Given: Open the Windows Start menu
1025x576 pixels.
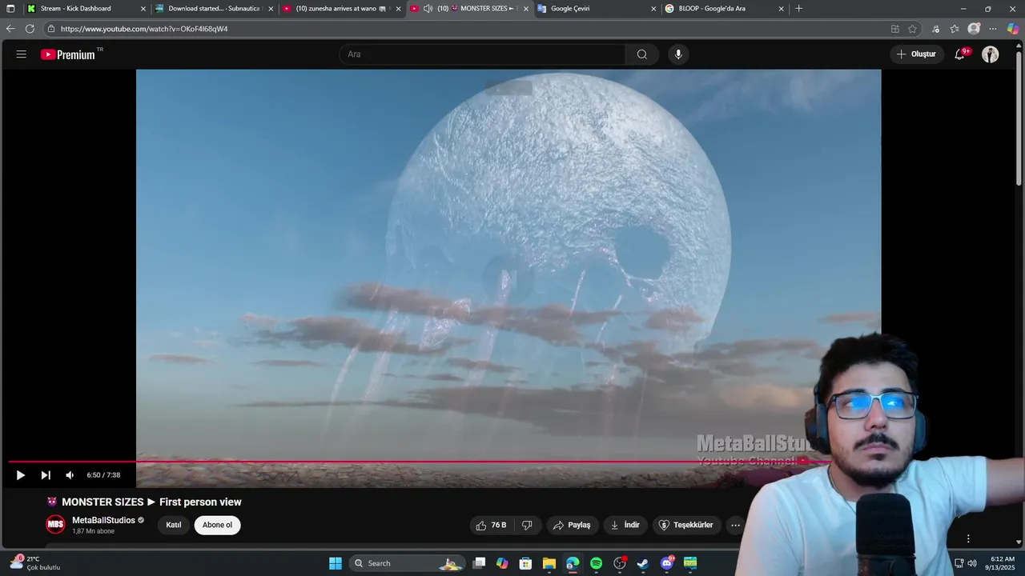Looking at the screenshot, I should click(x=336, y=563).
